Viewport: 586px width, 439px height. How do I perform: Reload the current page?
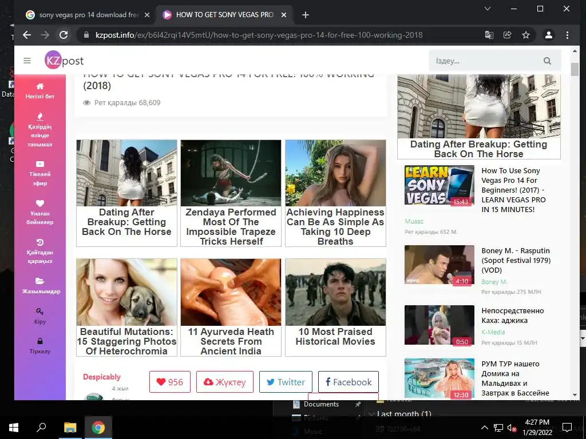point(64,35)
